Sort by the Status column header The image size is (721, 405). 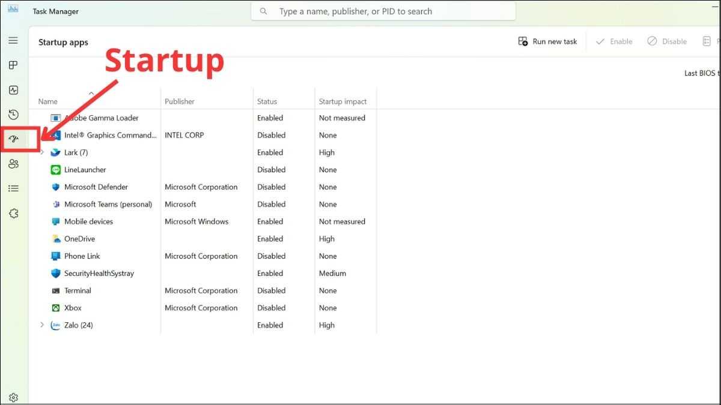(267, 101)
